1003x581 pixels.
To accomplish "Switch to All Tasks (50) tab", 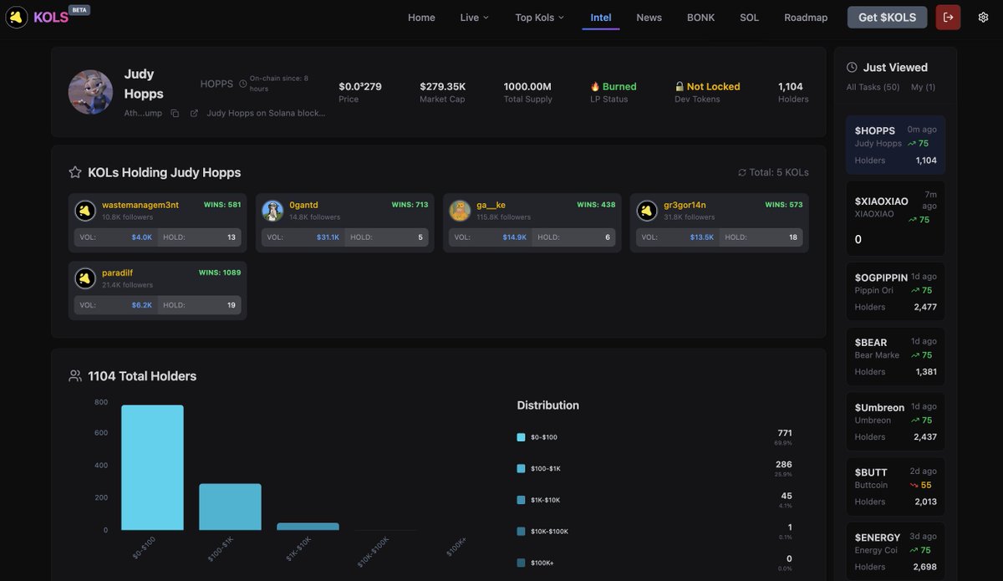I will 873,87.
